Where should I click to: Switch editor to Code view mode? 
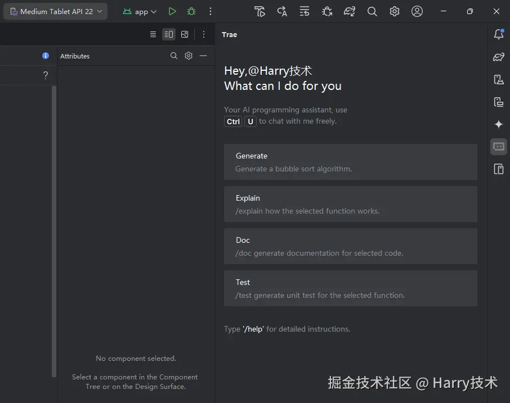point(153,34)
